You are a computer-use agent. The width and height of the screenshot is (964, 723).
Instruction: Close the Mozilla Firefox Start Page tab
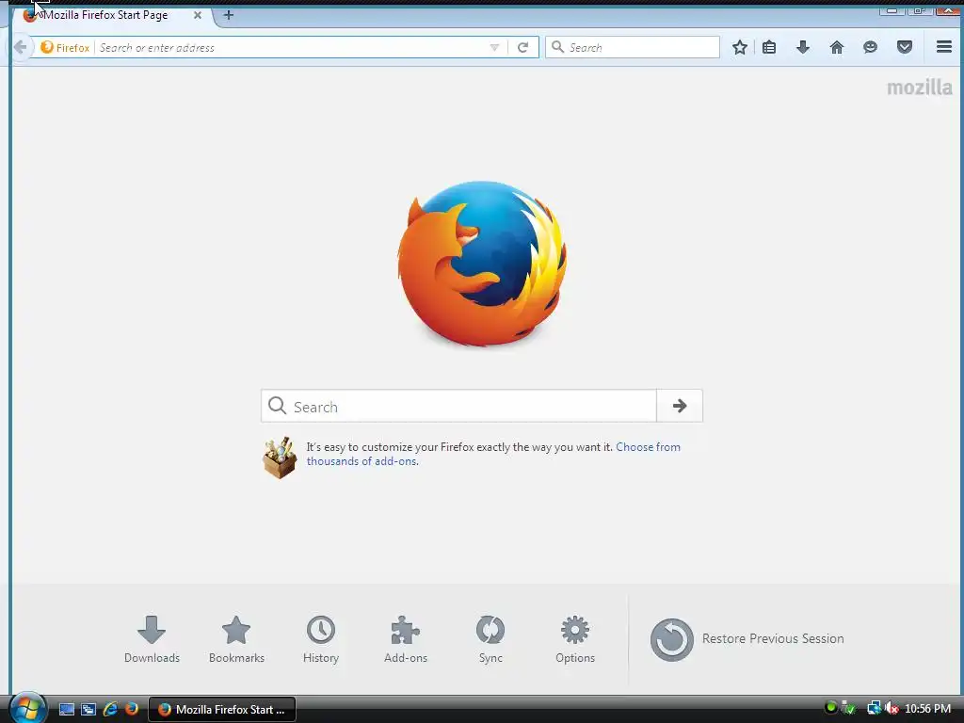point(198,15)
